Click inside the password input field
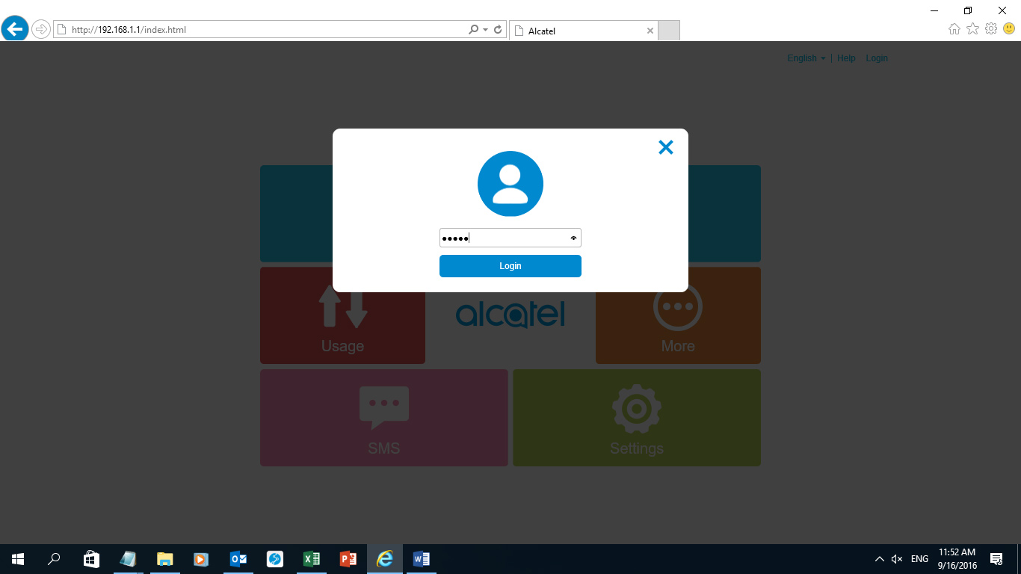 click(x=510, y=238)
